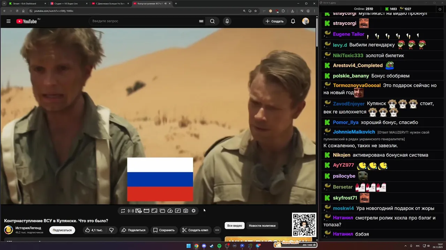Click chat message 'золотой билетик'
Image resolution: width=446 pixels, height=250 pixels.
click(385, 56)
